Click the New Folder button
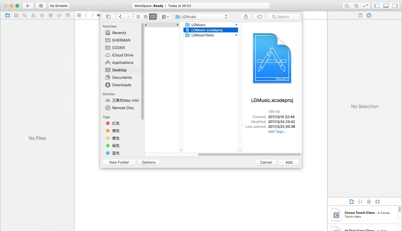The height and width of the screenshot is (231, 402). 119,162
